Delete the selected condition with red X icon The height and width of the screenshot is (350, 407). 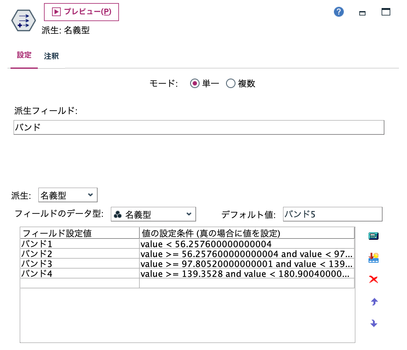pyautogui.click(x=374, y=279)
